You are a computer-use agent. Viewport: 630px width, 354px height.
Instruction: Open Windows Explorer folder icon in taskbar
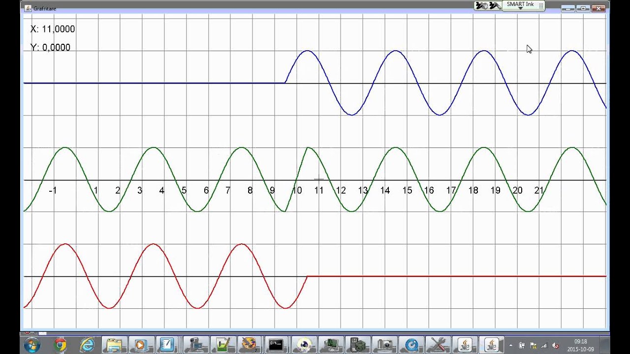[x=114, y=345]
